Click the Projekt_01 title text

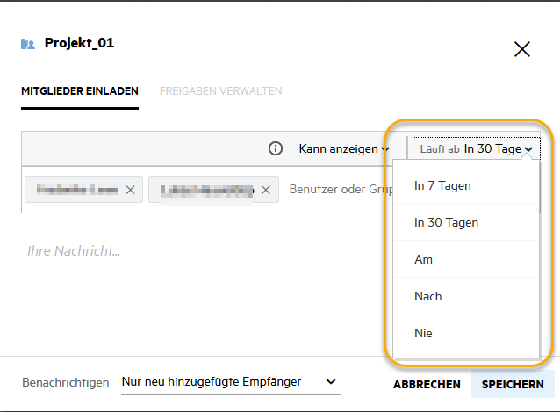pos(79,43)
